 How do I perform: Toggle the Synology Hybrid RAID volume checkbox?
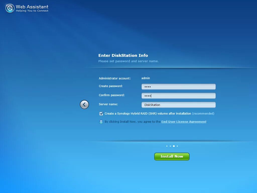click(101, 114)
